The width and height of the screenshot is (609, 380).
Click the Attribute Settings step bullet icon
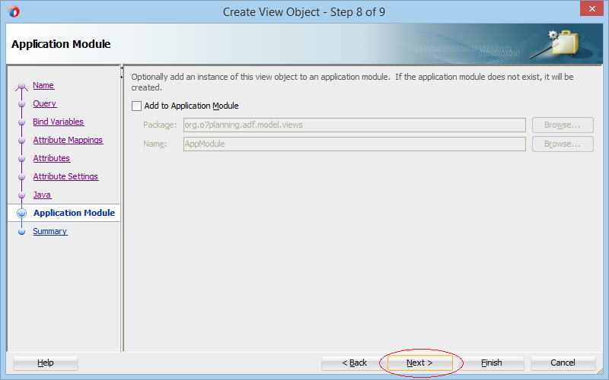(x=22, y=177)
